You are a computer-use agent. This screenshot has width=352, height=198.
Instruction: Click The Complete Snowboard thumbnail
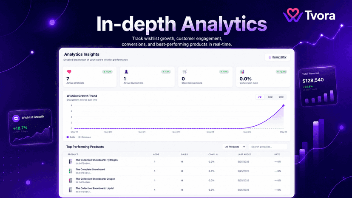coord(70,171)
